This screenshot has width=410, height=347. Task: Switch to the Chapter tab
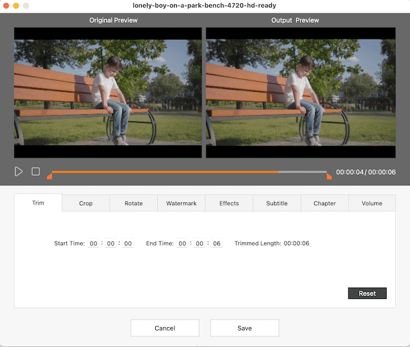(324, 203)
